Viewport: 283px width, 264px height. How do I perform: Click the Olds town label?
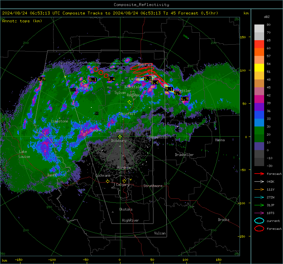pos(120,131)
